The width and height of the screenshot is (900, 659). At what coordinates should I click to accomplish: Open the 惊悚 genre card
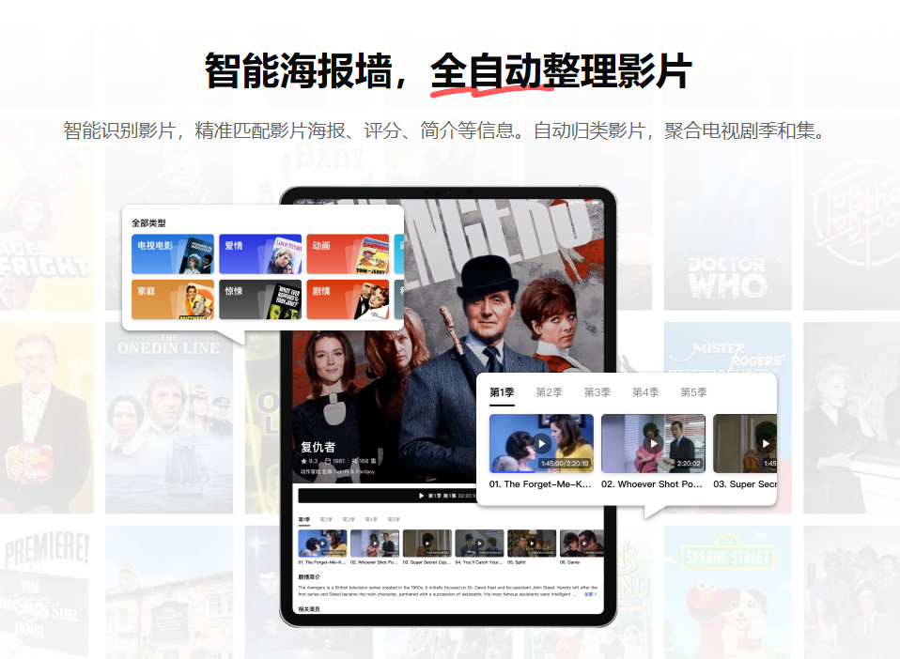[260, 299]
